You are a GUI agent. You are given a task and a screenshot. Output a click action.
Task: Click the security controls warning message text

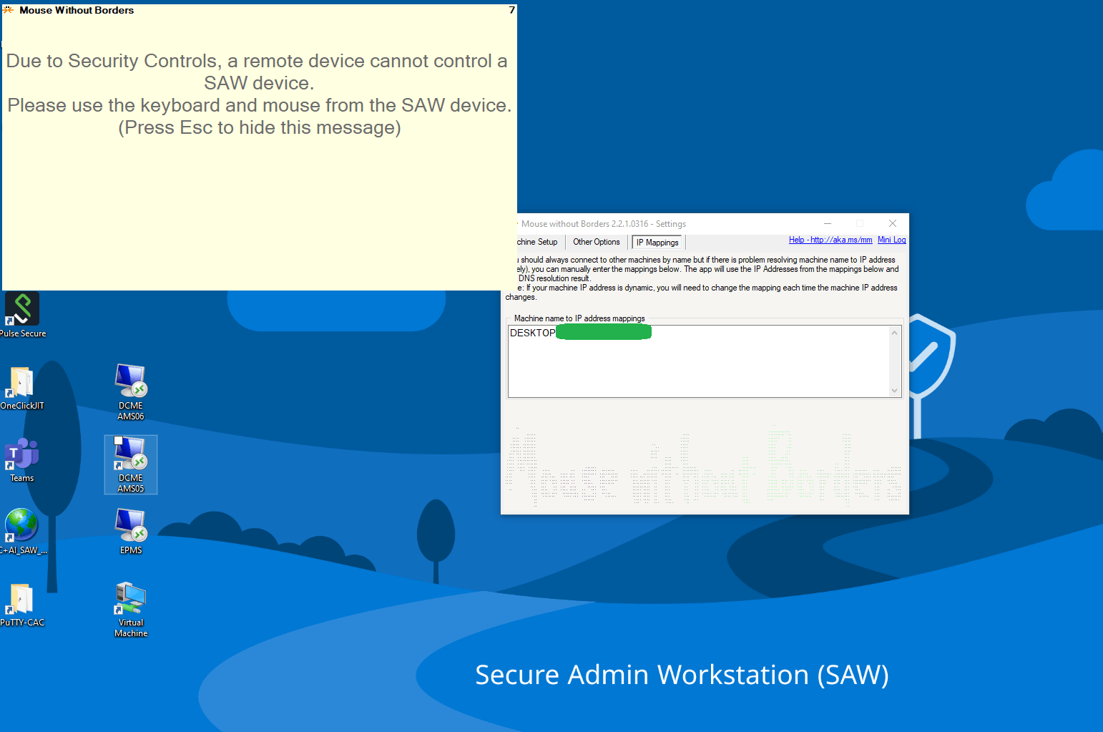259,94
